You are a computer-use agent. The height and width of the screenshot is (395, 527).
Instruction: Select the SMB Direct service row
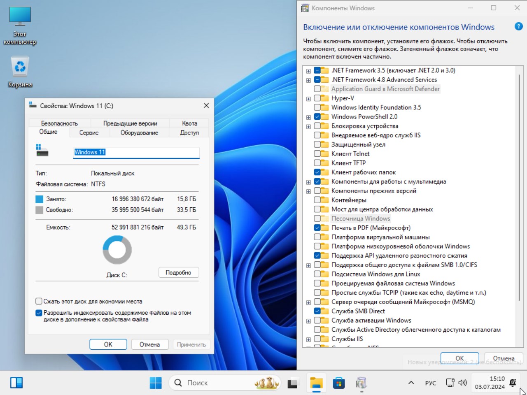[x=358, y=311]
